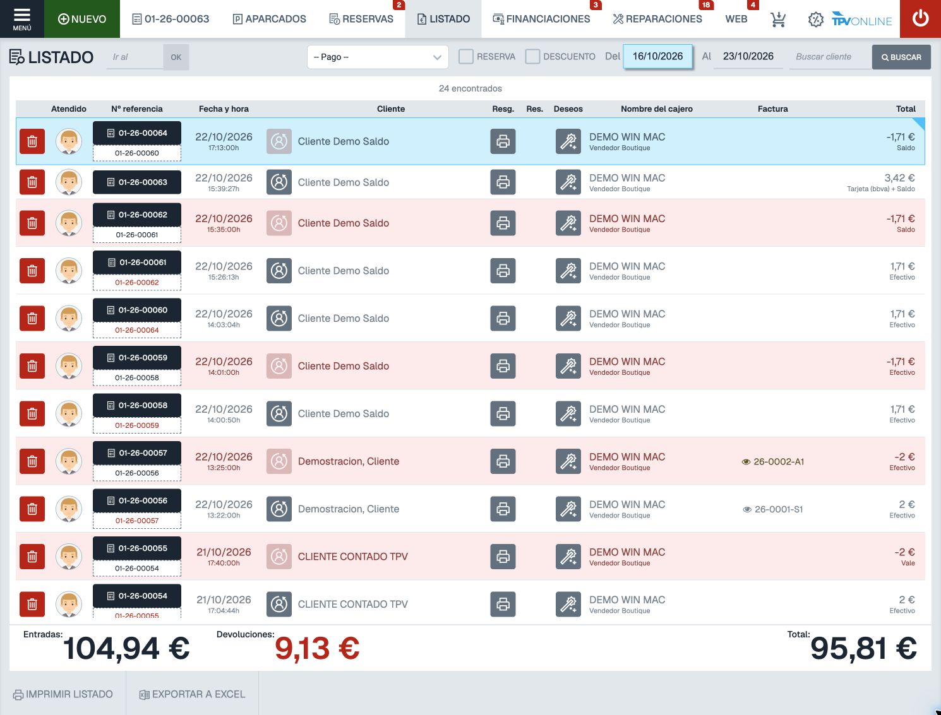Open the APARCADOS tab

[270, 19]
